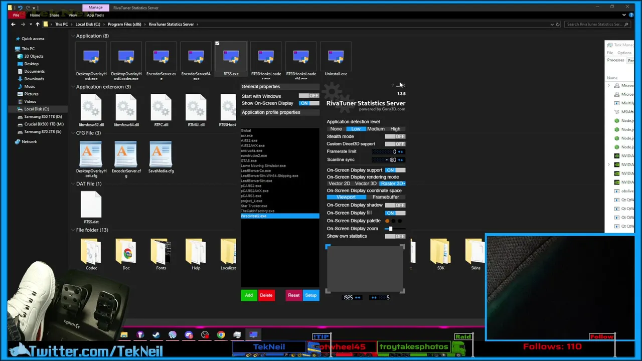This screenshot has height=361, width=642.
Task: Click the Manage contextual tab
Action: [x=95, y=8]
